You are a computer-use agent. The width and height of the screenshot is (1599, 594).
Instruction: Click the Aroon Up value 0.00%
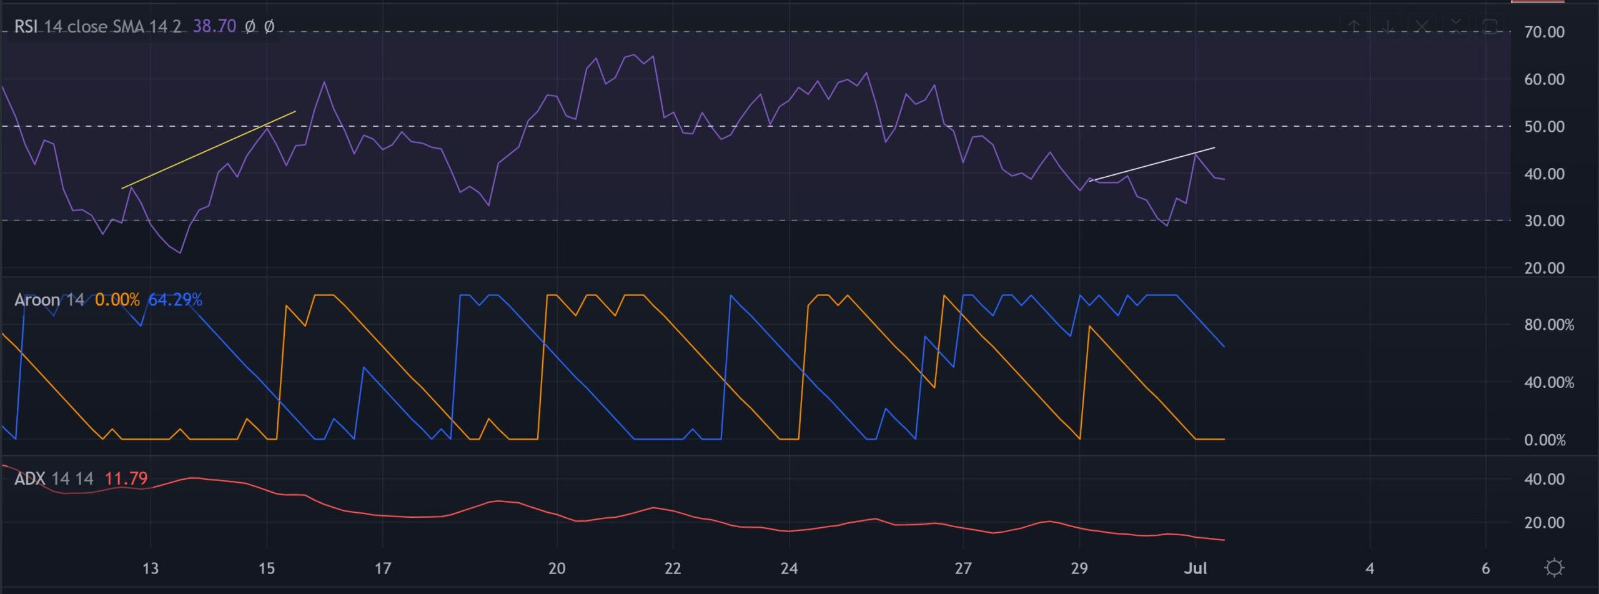point(117,300)
